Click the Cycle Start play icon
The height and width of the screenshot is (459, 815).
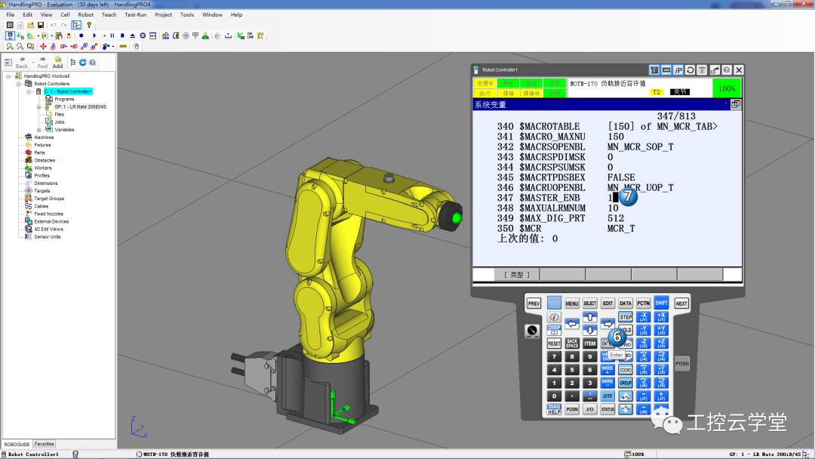pyautogui.click(x=94, y=36)
